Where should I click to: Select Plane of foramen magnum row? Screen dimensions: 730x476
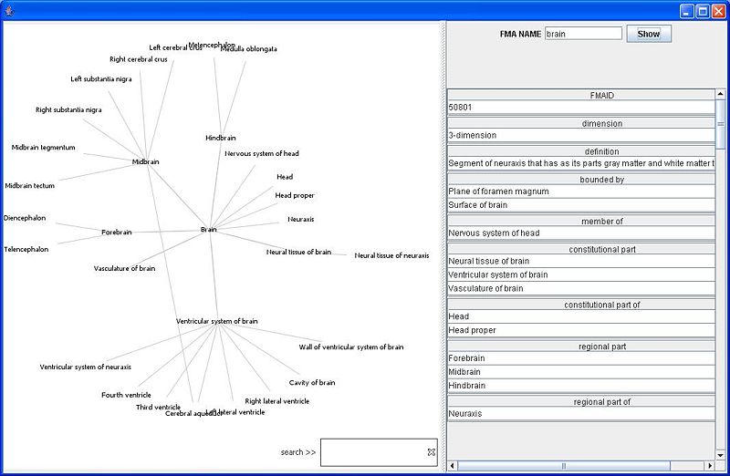[579, 191]
